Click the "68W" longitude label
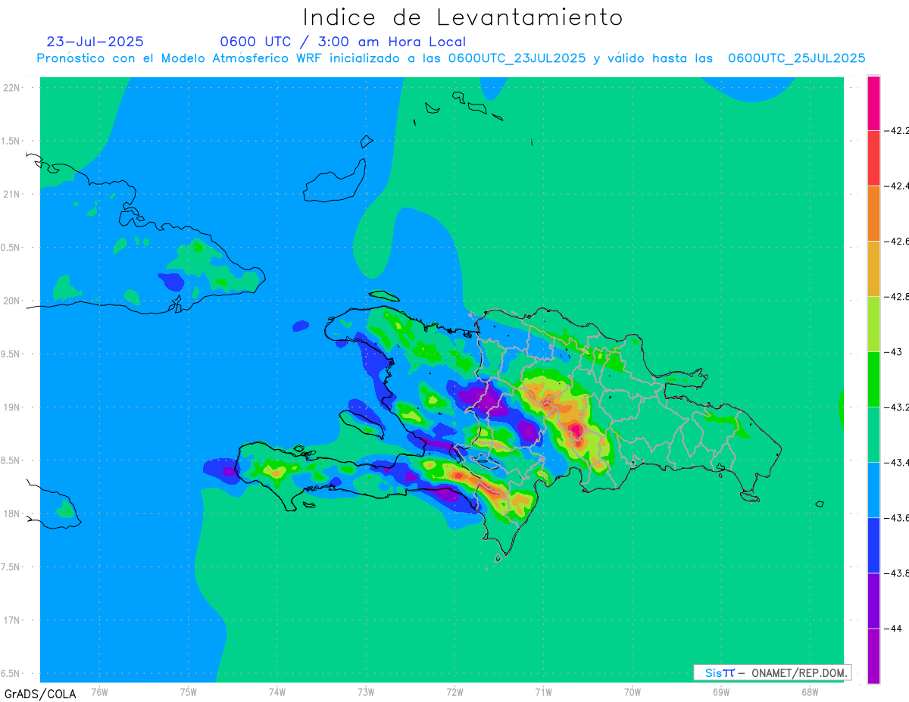The width and height of the screenshot is (909, 702). (810, 691)
